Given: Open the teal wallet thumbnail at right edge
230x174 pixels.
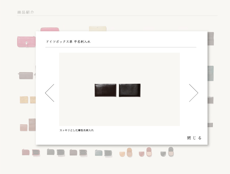Looking at the screenshot, I should (x=211, y=73).
